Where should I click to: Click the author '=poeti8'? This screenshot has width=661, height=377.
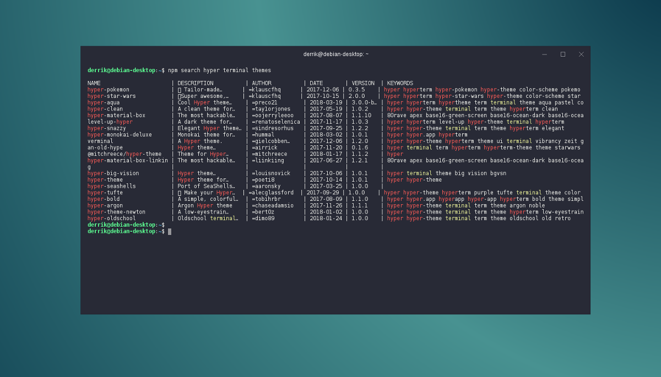263,180
